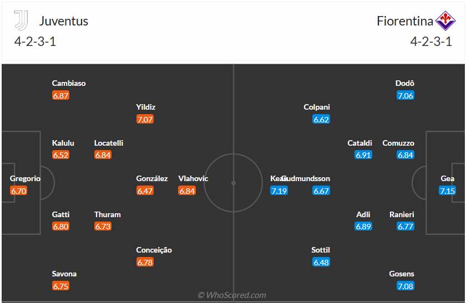Open the Fiorentina team name link
466x303 pixels.
point(405,22)
